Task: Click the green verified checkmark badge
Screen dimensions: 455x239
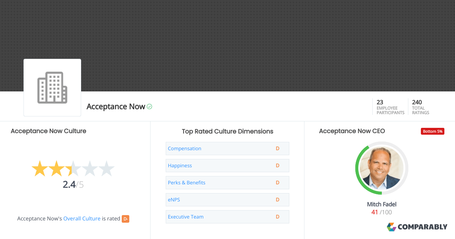Action: pyautogui.click(x=149, y=107)
